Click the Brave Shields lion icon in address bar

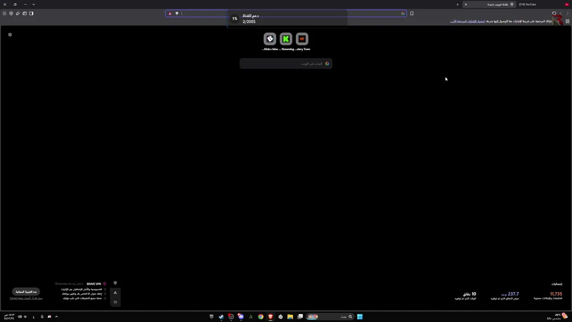point(177,13)
